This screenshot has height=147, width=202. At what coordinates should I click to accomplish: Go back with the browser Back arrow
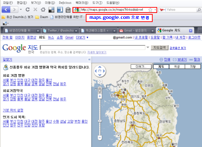click(x=6, y=10)
